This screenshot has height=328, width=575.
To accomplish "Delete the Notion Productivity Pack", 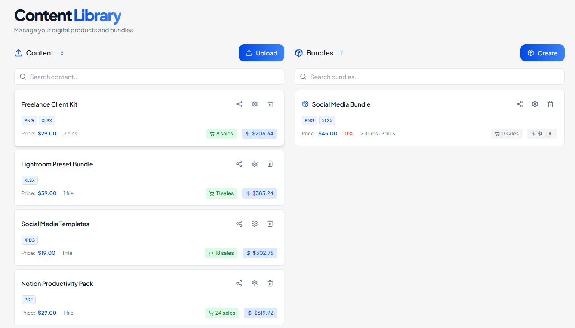I will (x=270, y=283).
